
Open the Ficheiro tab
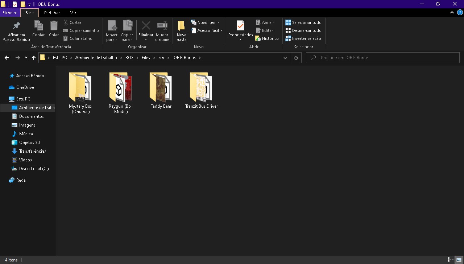[x=10, y=13]
